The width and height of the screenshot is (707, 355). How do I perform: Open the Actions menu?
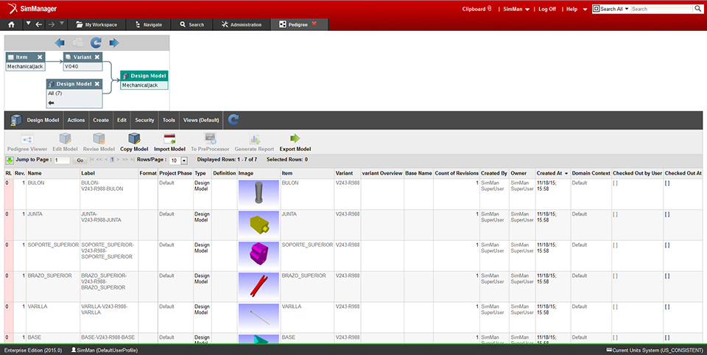pos(76,120)
